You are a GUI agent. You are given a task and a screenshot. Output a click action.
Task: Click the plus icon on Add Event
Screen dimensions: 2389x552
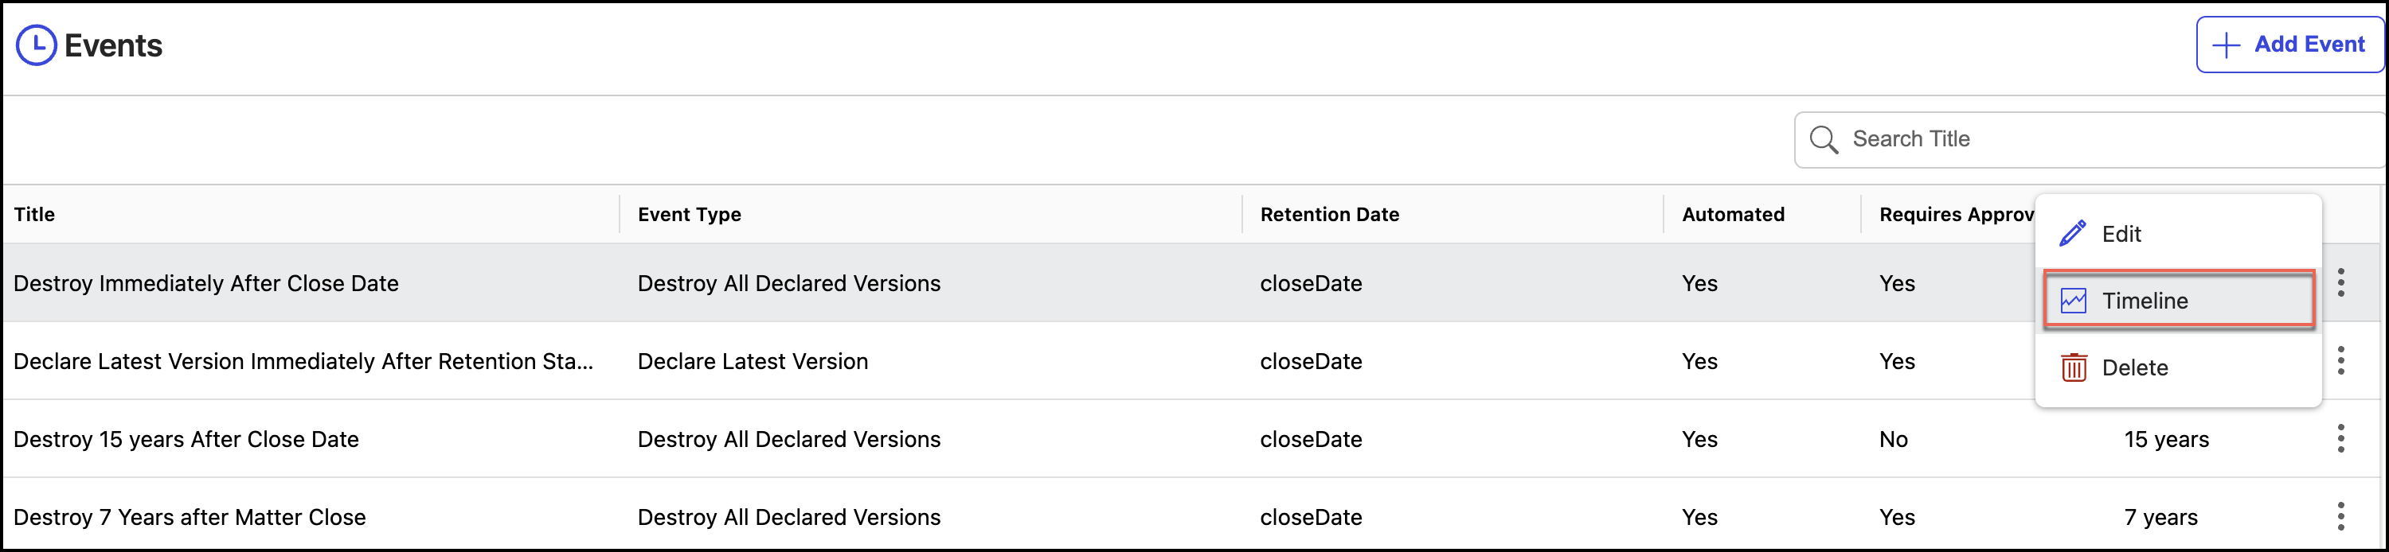(x=2226, y=45)
